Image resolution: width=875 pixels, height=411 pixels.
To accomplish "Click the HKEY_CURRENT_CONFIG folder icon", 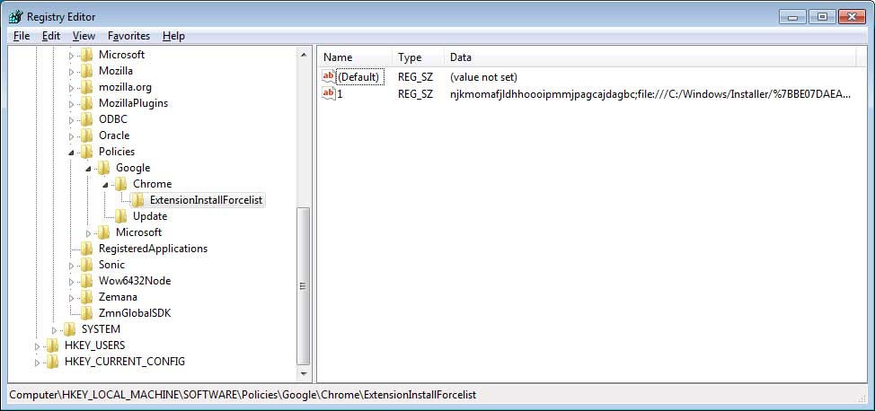I will pos(52,362).
